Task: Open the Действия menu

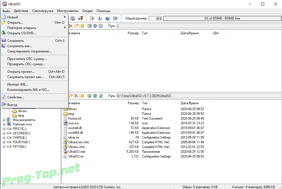Action: (x=21, y=11)
